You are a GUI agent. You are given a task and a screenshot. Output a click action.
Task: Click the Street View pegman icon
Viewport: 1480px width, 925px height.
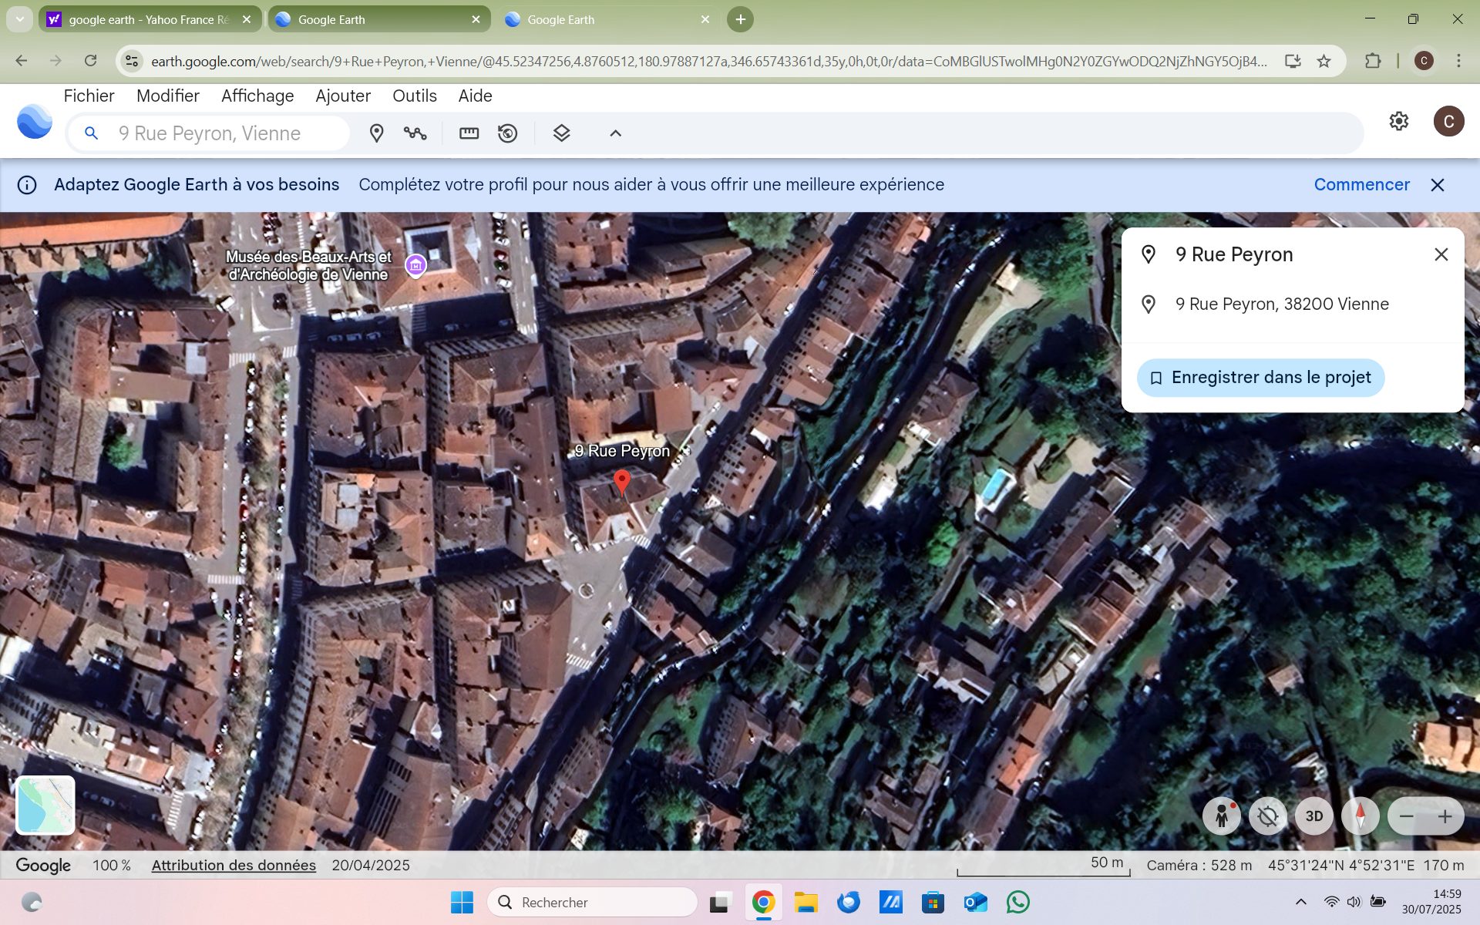coord(1222,816)
